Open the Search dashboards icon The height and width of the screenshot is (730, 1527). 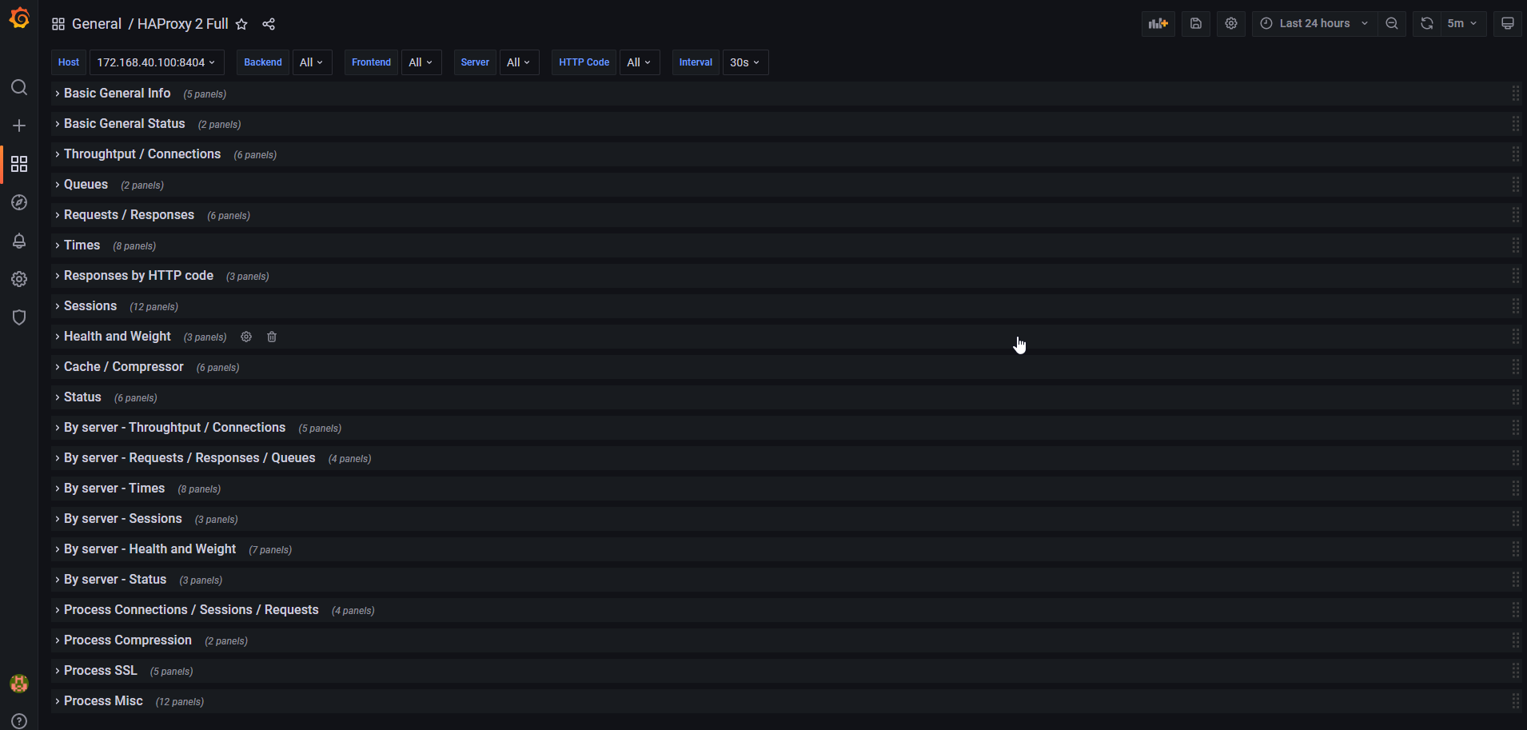click(x=19, y=87)
